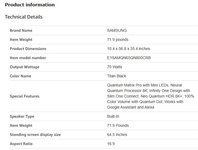
Task: Click the Item model number label
Action: pos(28,58)
